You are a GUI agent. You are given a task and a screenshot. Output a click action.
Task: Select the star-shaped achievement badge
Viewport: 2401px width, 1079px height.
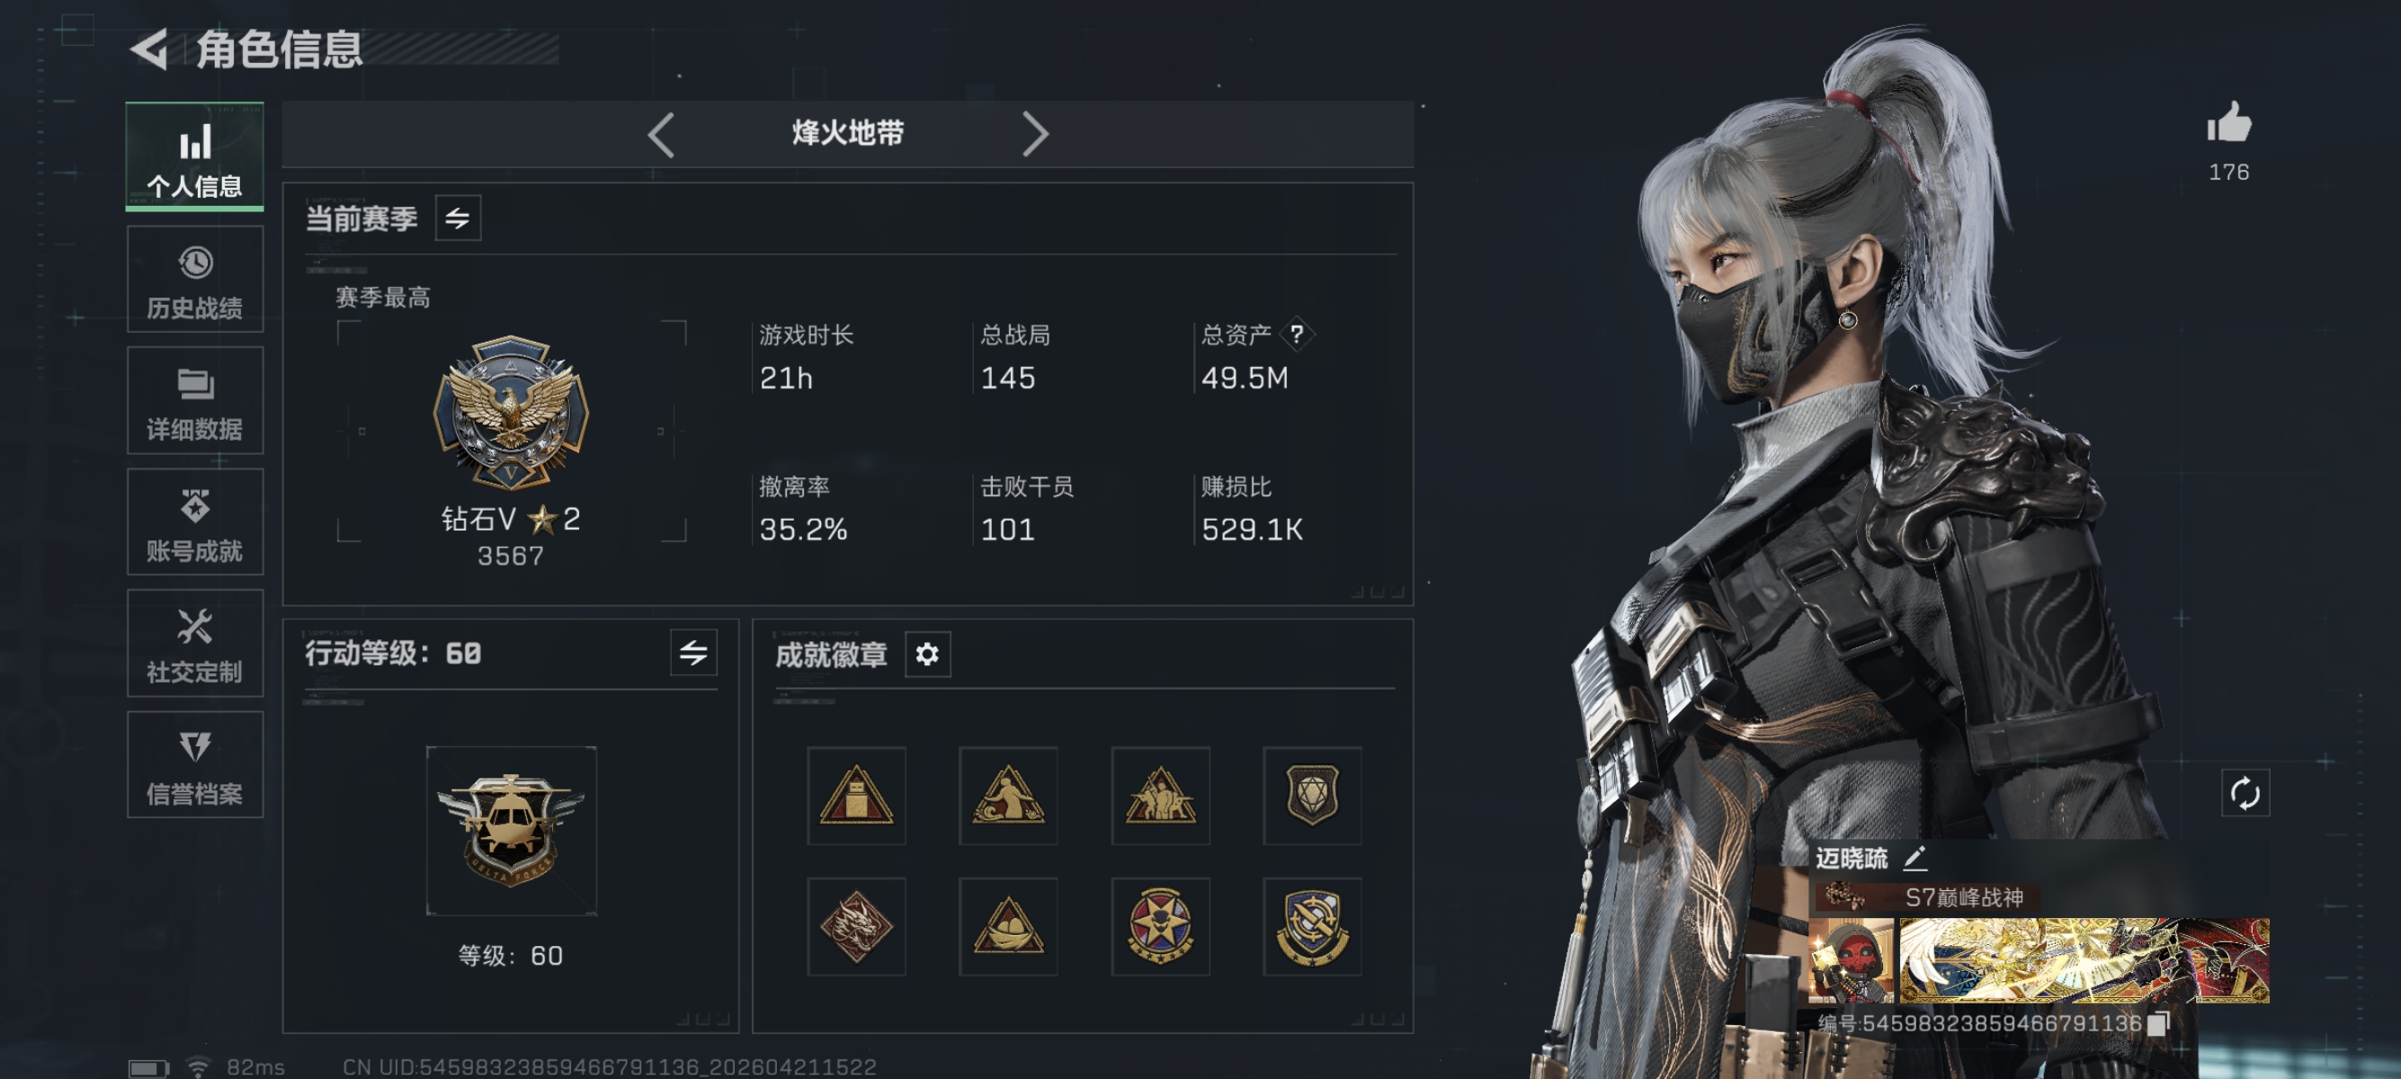pos(1160,926)
